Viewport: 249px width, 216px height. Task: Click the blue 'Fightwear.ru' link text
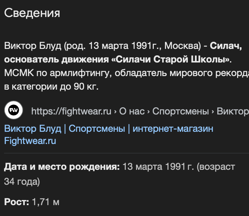coord(30,141)
